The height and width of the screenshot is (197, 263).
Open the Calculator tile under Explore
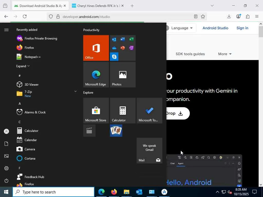[x=123, y=111]
